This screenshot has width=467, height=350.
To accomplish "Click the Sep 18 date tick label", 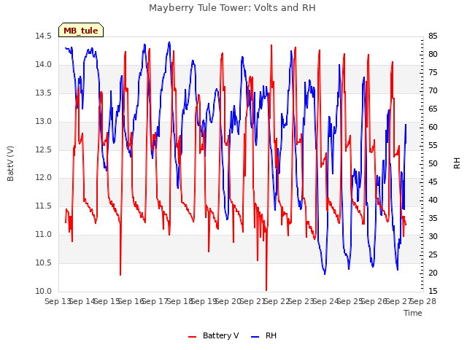I will [180, 301].
